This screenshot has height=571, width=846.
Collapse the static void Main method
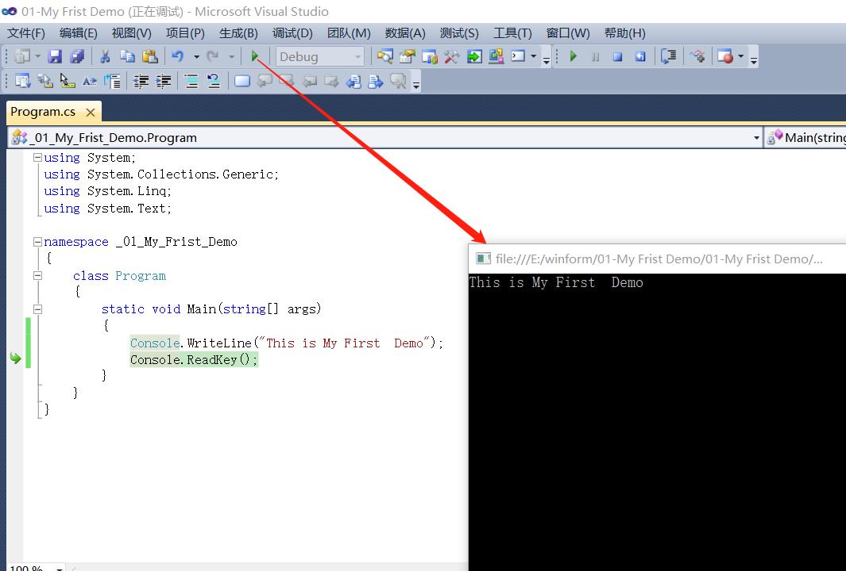[37, 309]
